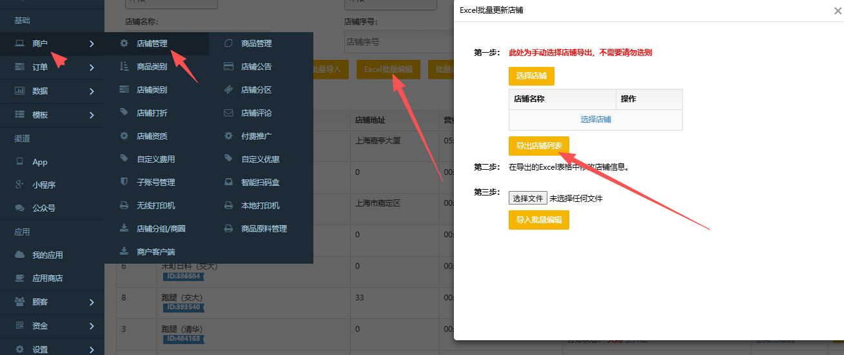Image resolution: width=844 pixels, height=355 pixels.
Task: Click the 我的应用 cloud icon
Action: click(19, 255)
